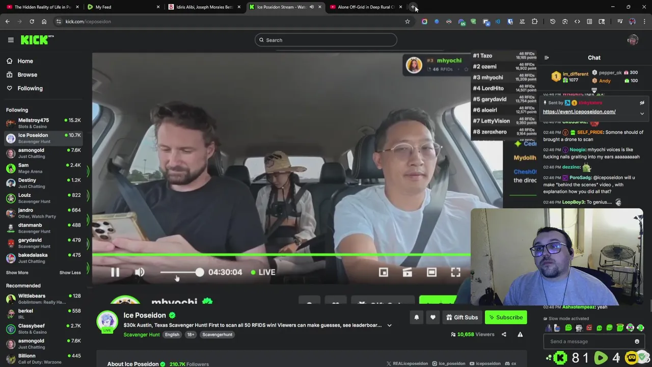Open the user profile avatar menu
This screenshot has width=652, height=367.
pyautogui.click(x=633, y=40)
